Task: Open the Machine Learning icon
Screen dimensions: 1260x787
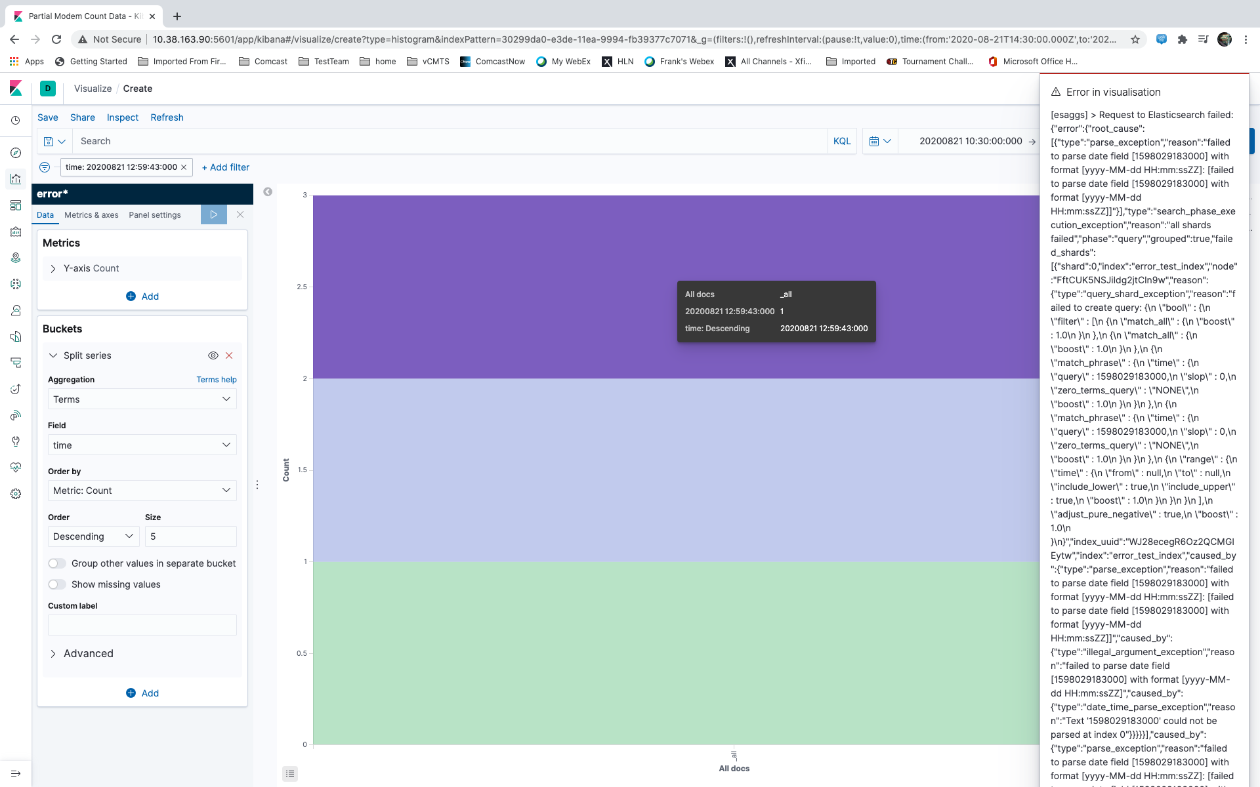Action: (x=16, y=284)
